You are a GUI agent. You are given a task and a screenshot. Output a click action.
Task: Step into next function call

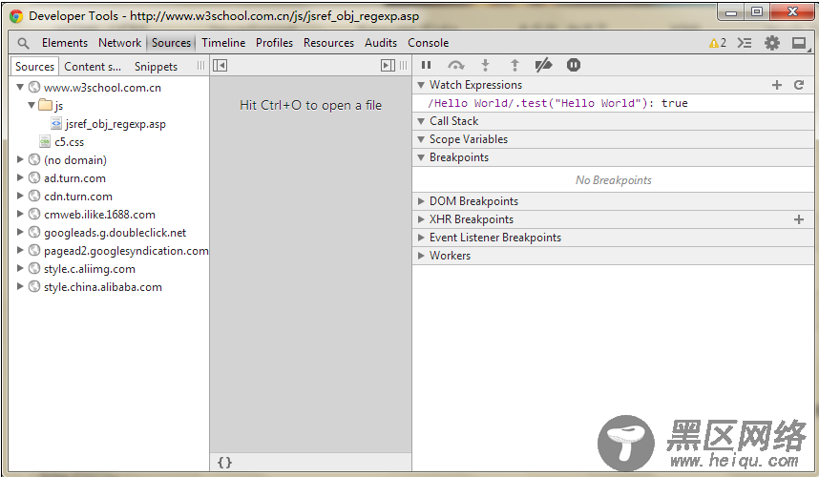(x=485, y=65)
